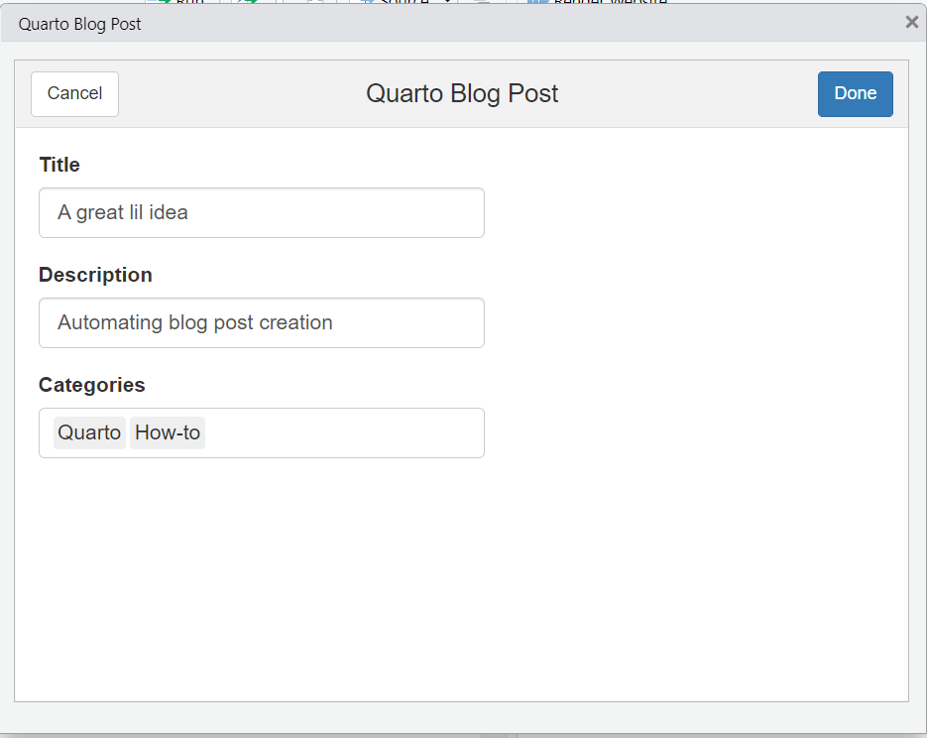Click the partially hidden Render Website button
Viewport: 927px width, 738px height.
[597, 2]
